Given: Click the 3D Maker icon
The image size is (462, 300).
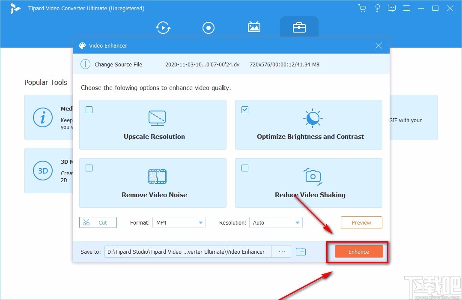Looking at the screenshot, I should coord(43,171).
